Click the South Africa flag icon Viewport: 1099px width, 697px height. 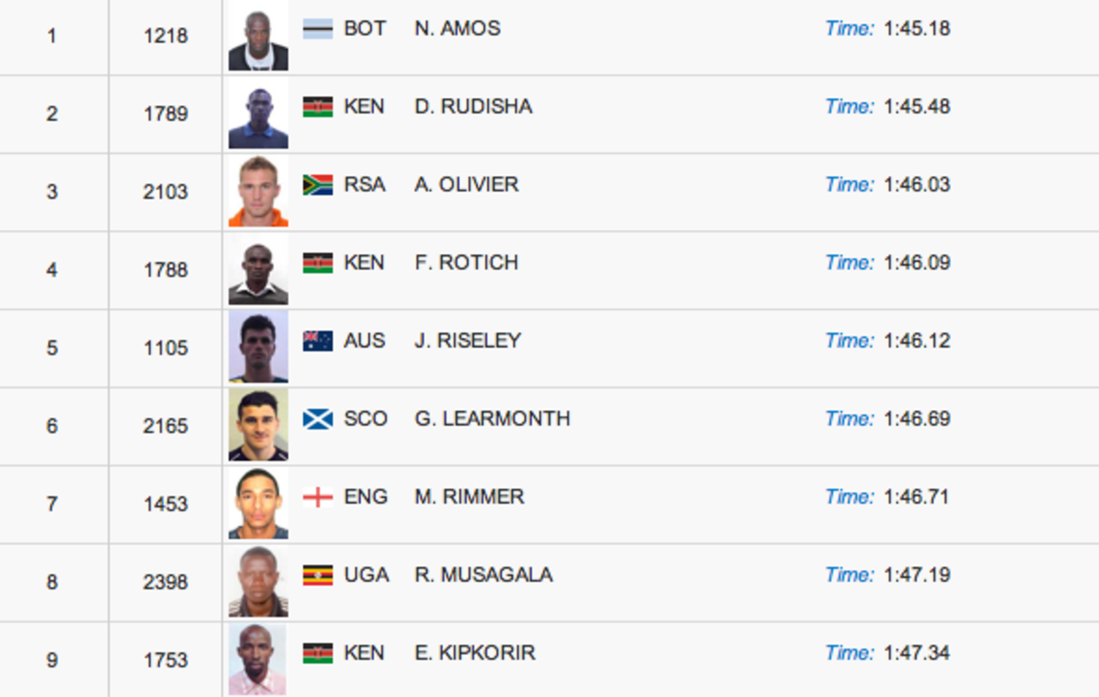coord(318,185)
